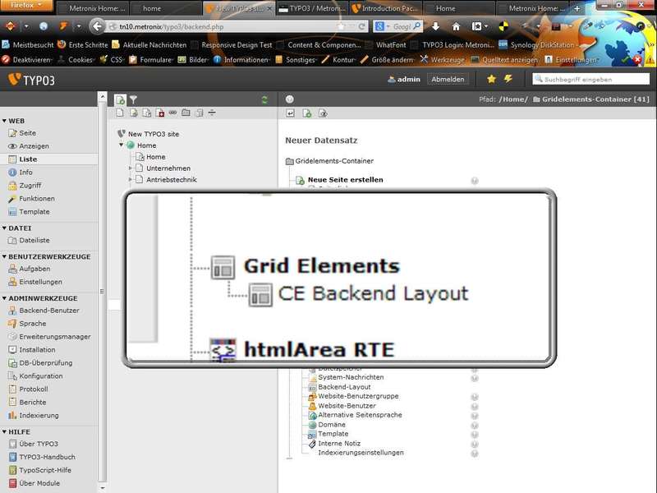Click the go-back icon in record toolbar
Viewport: 657px width, 493px height.
coord(290,113)
